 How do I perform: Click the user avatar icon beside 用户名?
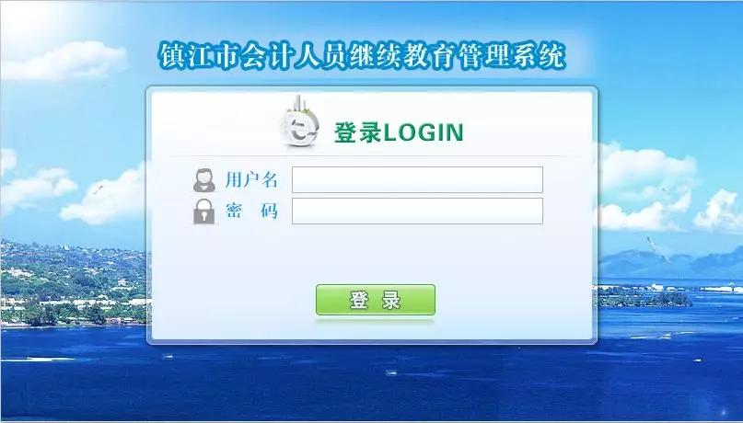(204, 180)
